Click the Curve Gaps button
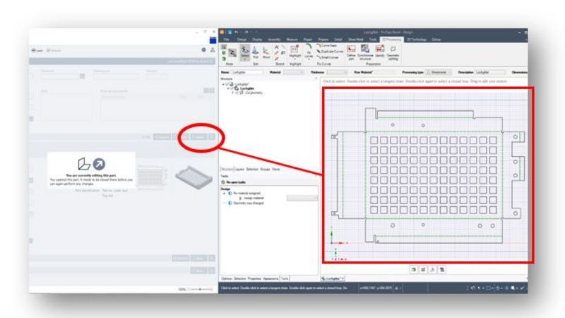565x318 pixels. click(328, 45)
